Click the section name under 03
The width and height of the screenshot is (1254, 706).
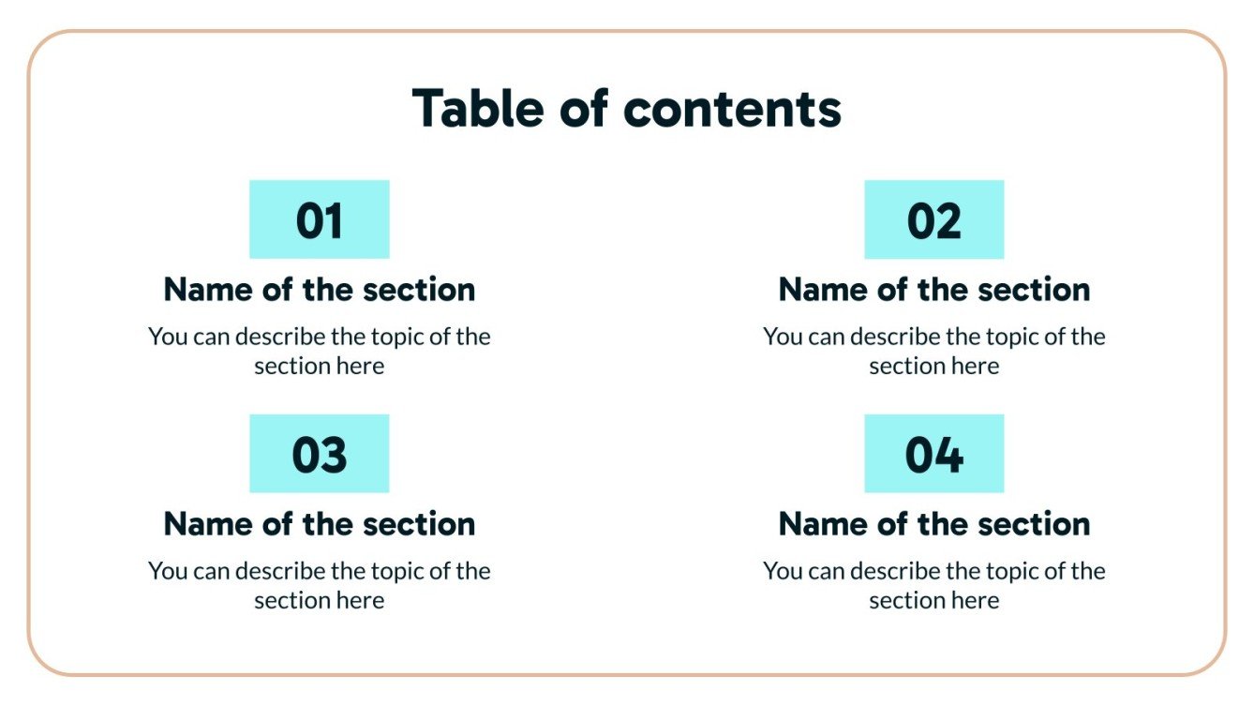point(319,524)
